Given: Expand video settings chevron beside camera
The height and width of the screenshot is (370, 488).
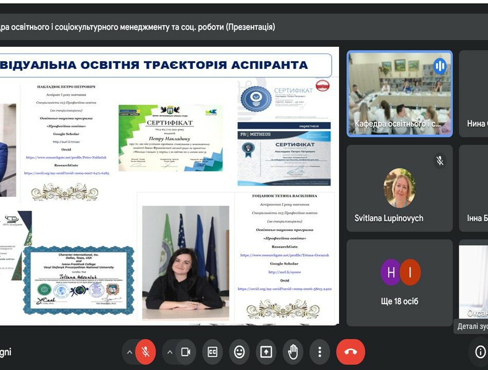Looking at the screenshot, I should (x=170, y=352).
